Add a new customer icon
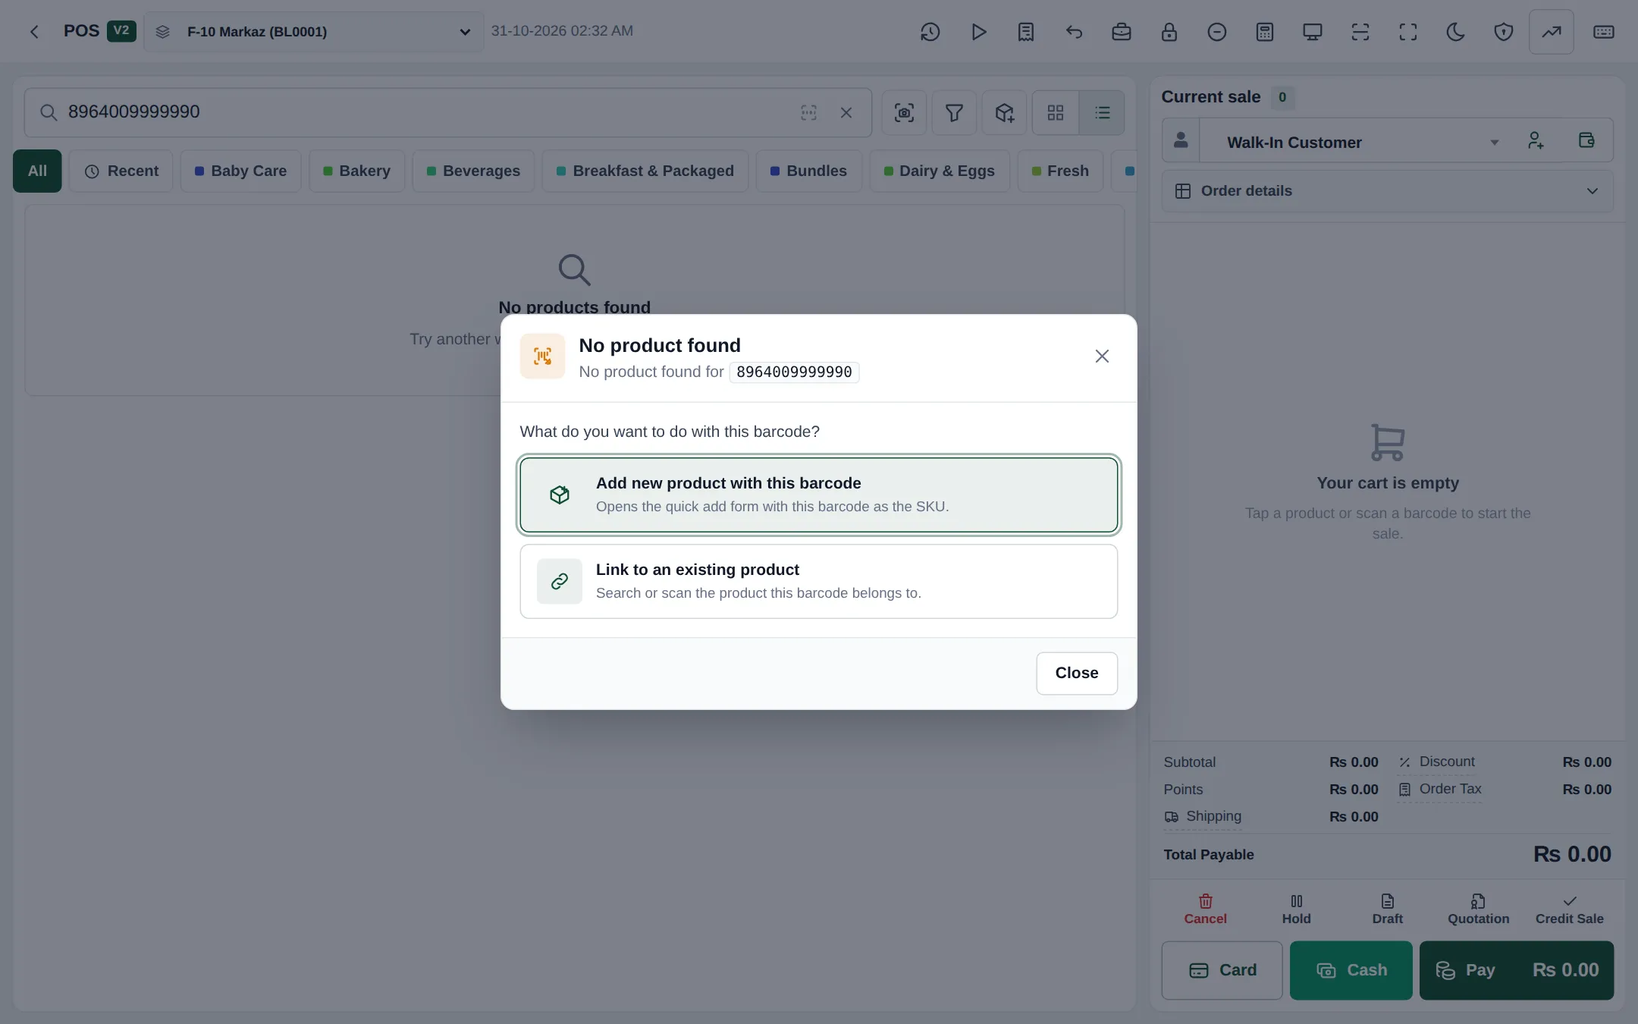Image resolution: width=1638 pixels, height=1024 pixels. coord(1536,141)
